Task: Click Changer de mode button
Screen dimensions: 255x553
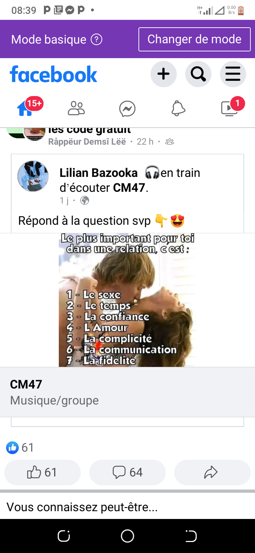Action: coord(194,39)
